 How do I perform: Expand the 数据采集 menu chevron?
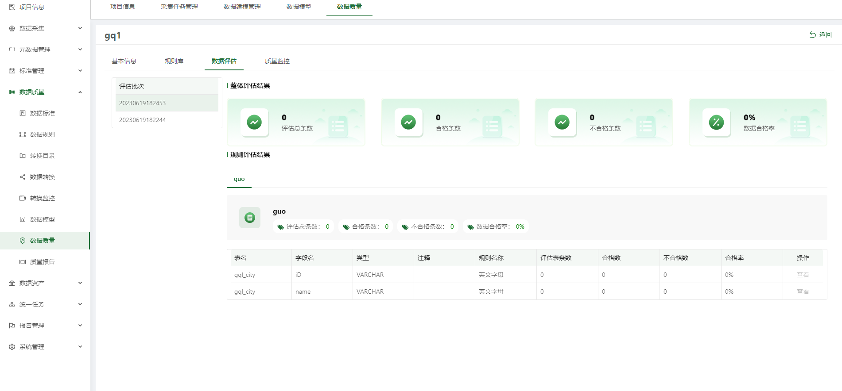point(80,28)
